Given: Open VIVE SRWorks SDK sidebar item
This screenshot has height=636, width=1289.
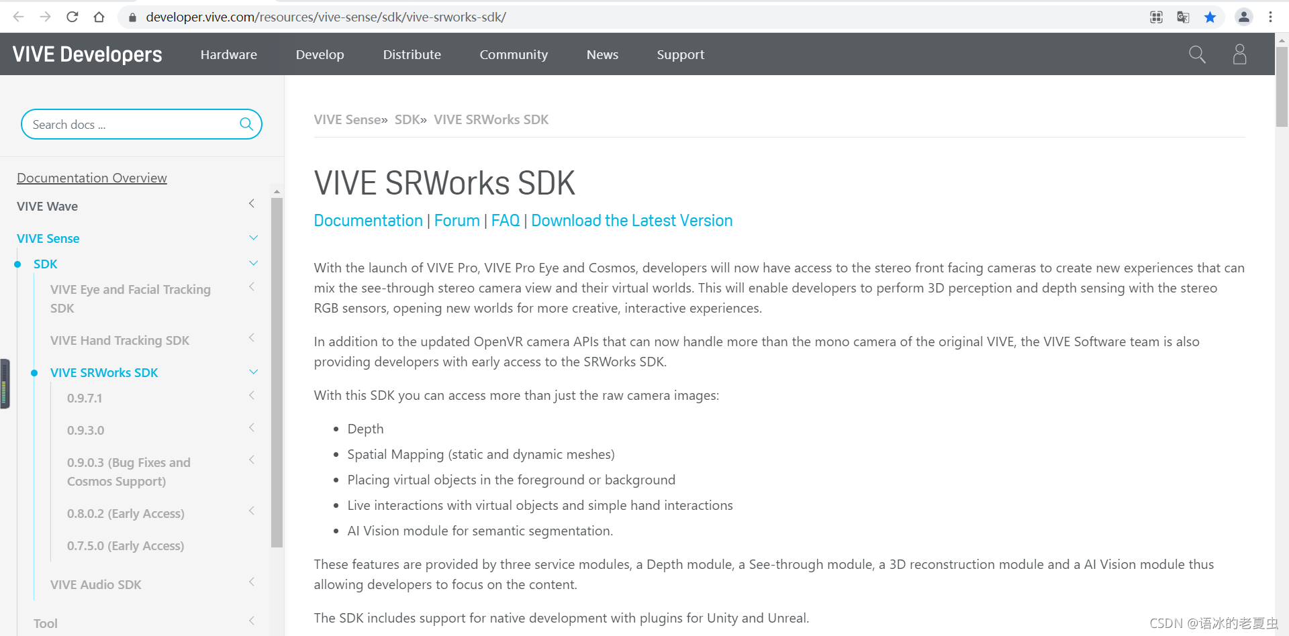Looking at the screenshot, I should point(104,372).
